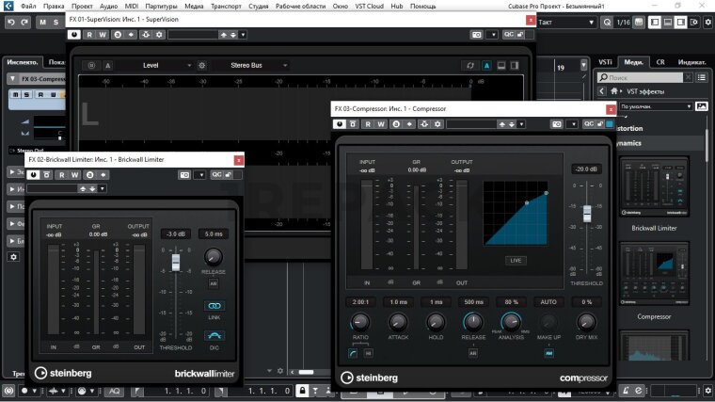Screen dimensions: 715x402
Task: Open the Level module dropdown in SuperVision
Action: (x=151, y=66)
